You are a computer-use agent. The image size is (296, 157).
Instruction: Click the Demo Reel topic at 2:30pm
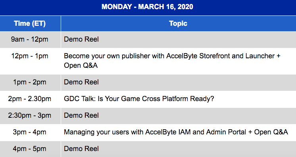click(81, 115)
